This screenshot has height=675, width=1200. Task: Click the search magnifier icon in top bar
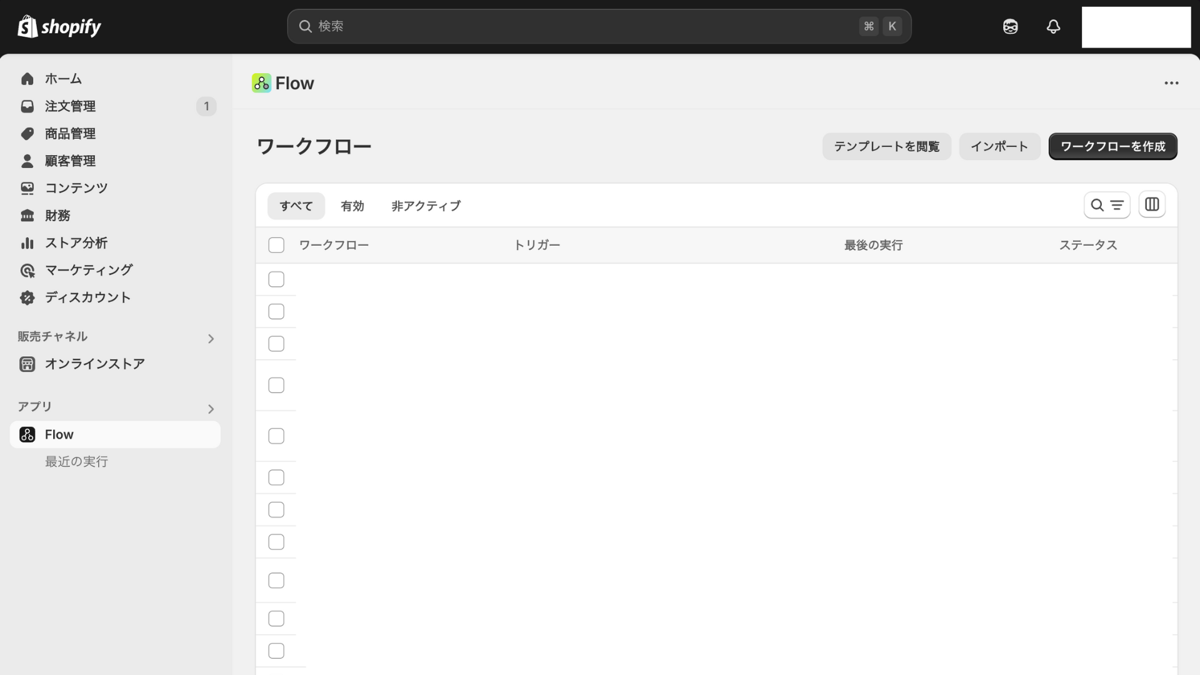[x=305, y=26]
